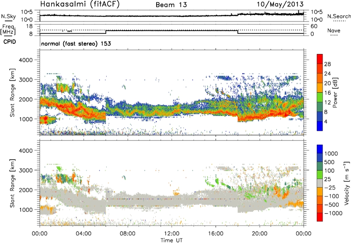Image resolution: width=351 pixels, height=243 pixels.
Task: Click the Power [dB] colorbar label
Action: [335, 93]
